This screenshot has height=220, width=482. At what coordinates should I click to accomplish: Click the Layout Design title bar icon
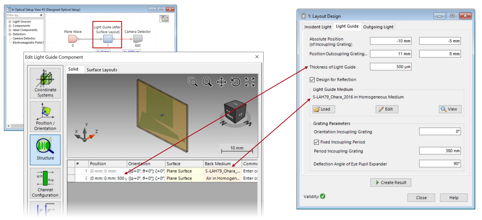click(x=303, y=16)
